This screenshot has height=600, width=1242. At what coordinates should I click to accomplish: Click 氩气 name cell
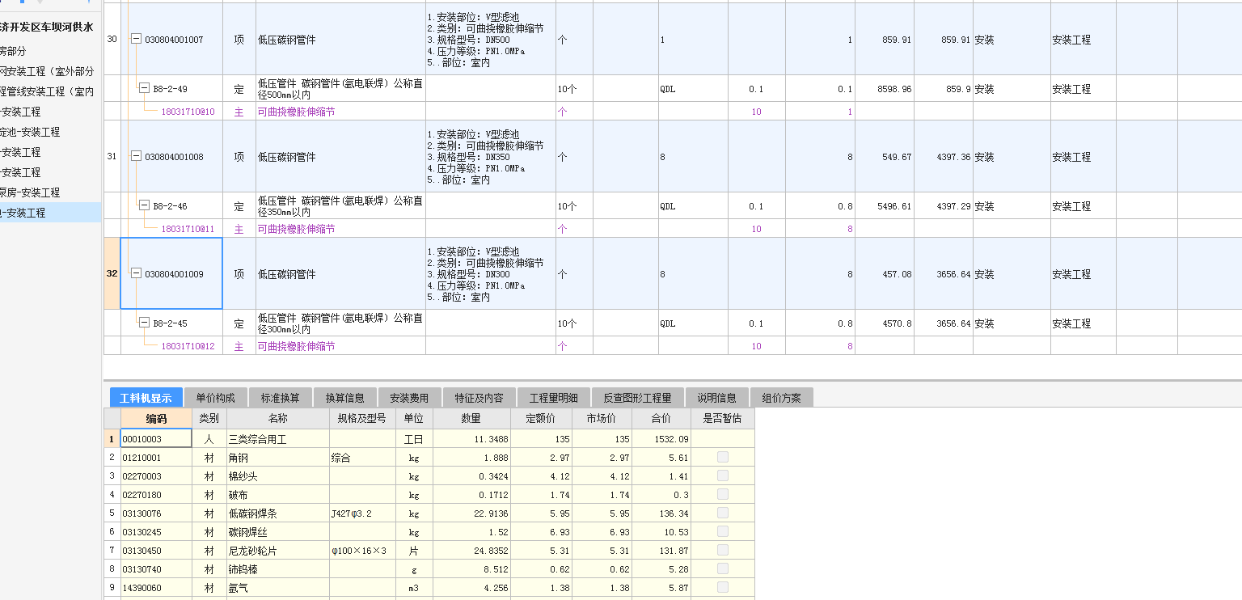click(278, 587)
